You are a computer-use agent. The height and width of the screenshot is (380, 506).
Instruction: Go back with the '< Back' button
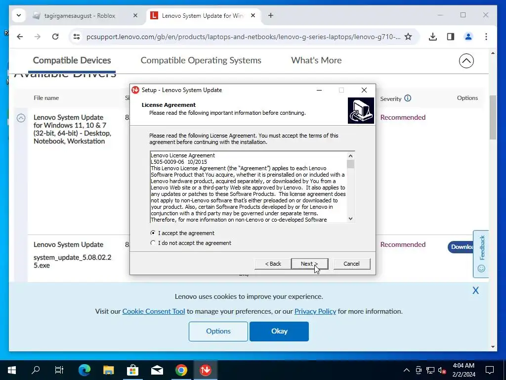(273, 264)
